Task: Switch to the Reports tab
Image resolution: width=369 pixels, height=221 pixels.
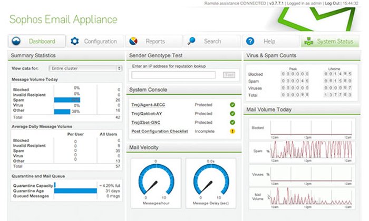Action: pos(154,41)
